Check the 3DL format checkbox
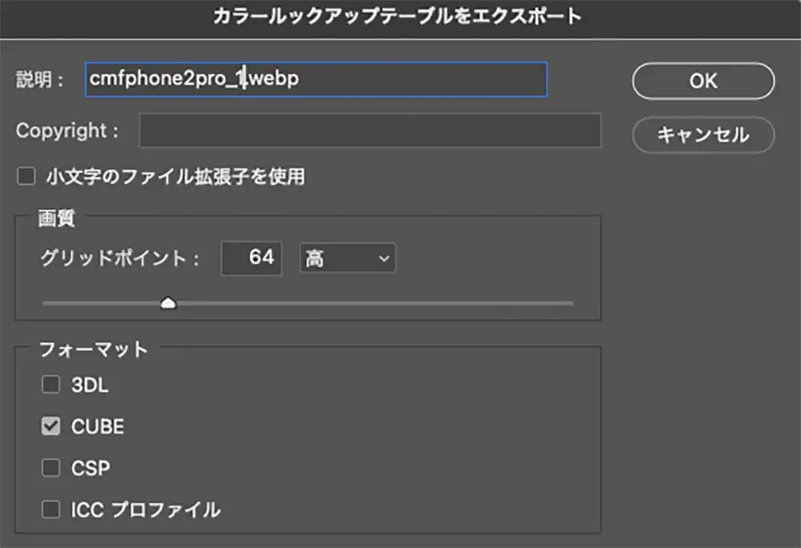This screenshot has height=548, width=801. tap(51, 385)
